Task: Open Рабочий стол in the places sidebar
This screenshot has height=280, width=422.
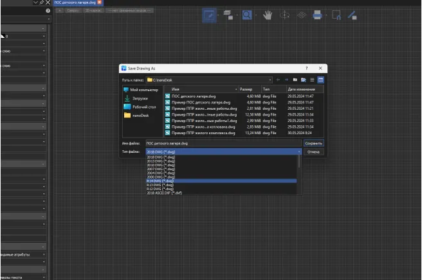Action: (x=143, y=107)
